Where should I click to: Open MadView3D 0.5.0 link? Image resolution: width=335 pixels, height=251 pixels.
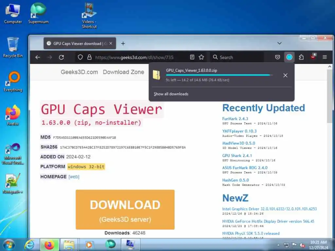[x=238, y=143]
